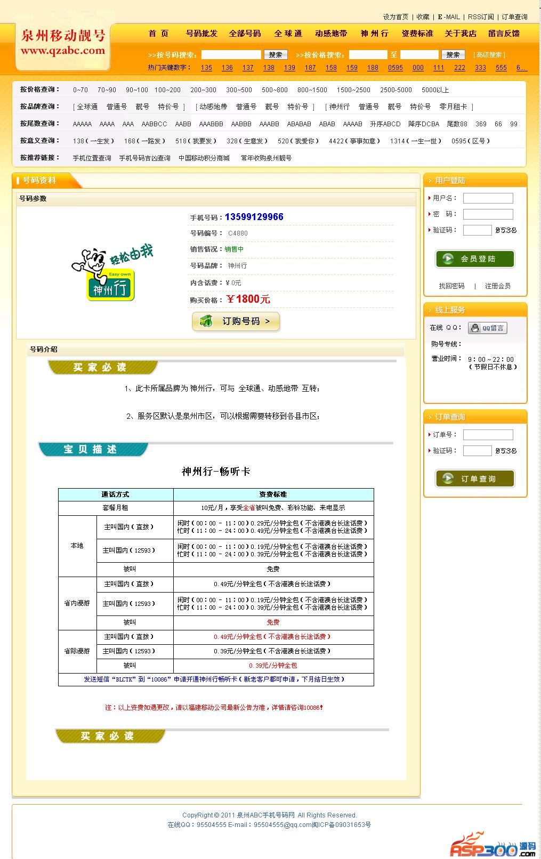Select price range 5000以上
Screen dimensions: 541x859
[x=435, y=90]
